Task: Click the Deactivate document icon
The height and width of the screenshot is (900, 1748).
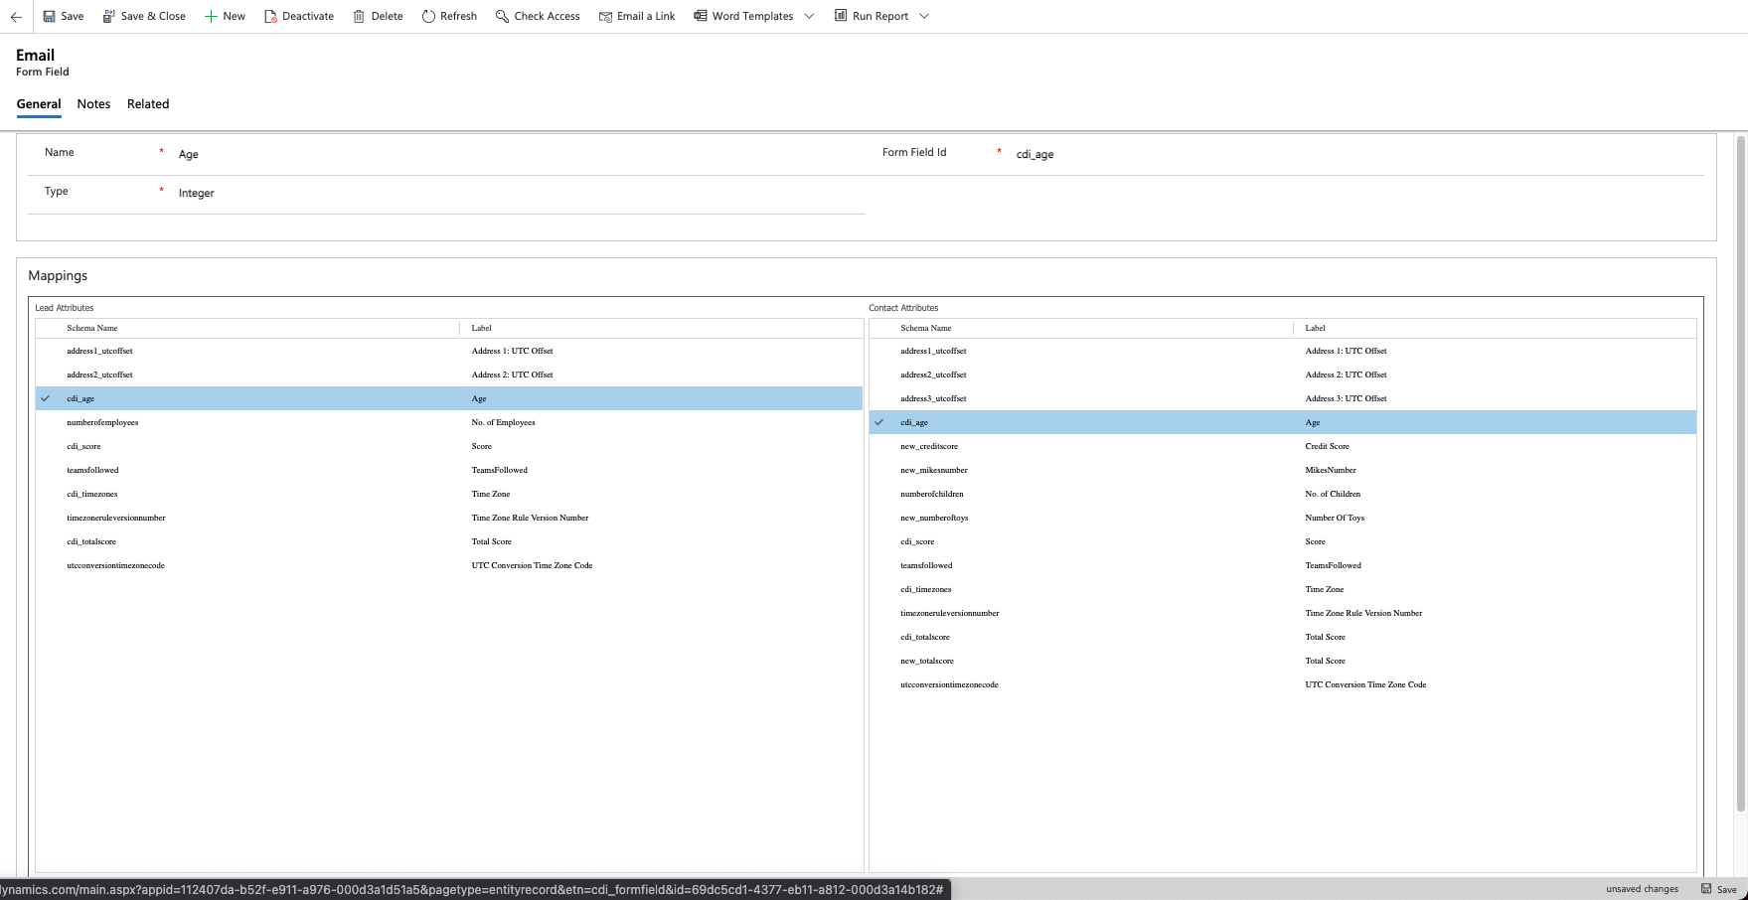Action: pos(269,16)
